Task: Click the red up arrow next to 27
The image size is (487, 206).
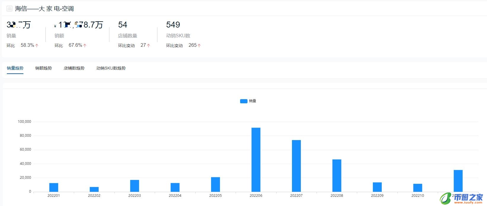Action: (149, 46)
